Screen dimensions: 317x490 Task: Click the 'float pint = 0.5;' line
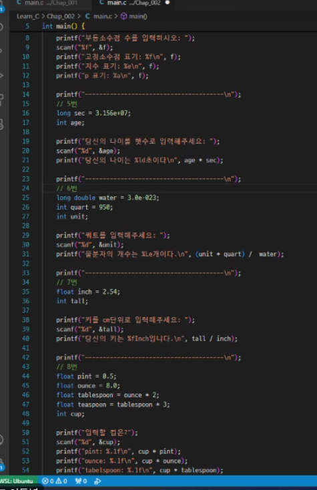click(x=86, y=377)
